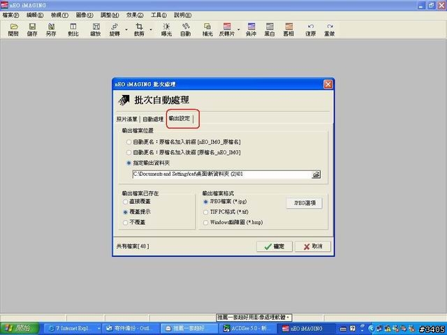447x335 pixels.
Task: Expand the 裁剪 crop dropdown arrow
Action: pos(151,29)
